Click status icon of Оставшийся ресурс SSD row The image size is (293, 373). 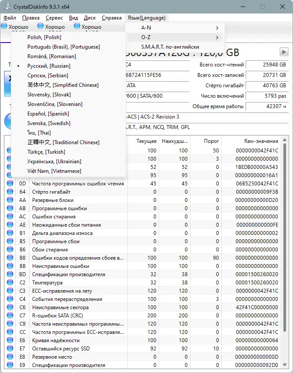10,349
